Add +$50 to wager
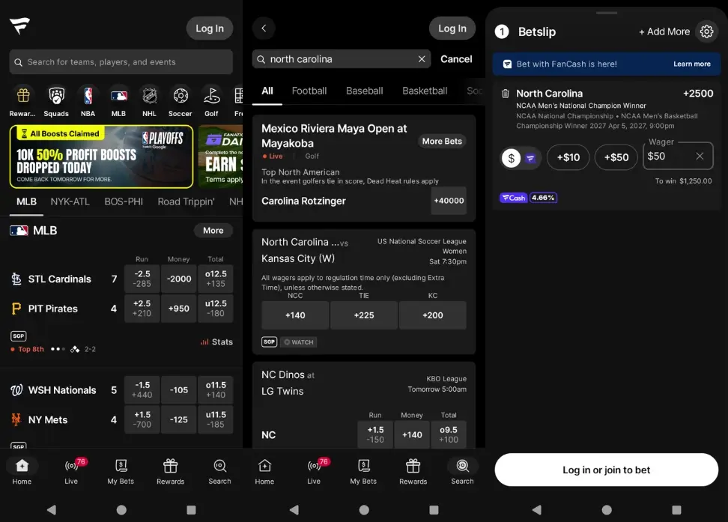 click(616, 157)
